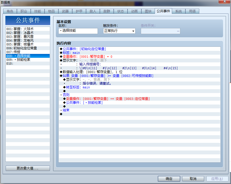Select event 001:掌握: 火球术
231x184 pixels.
tap(28, 29)
